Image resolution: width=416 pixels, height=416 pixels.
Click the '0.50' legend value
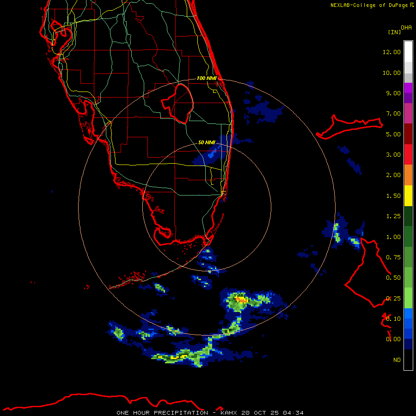[x=393, y=278]
